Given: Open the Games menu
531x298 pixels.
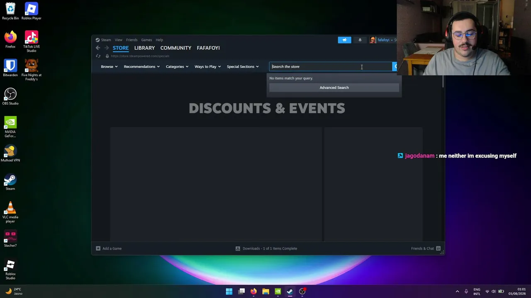Looking at the screenshot, I should [x=146, y=40].
